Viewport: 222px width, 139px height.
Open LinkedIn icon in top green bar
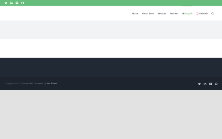point(11,3)
